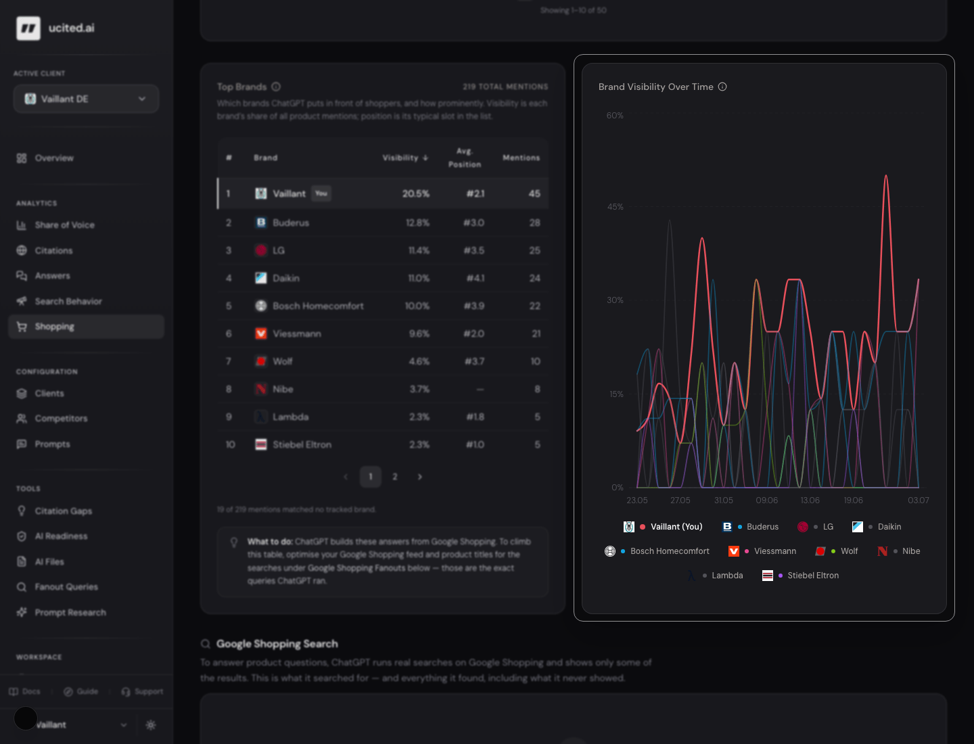Click the Vaillant logo in the Top Brands table
Screen dimensions: 974x744
tap(261, 193)
